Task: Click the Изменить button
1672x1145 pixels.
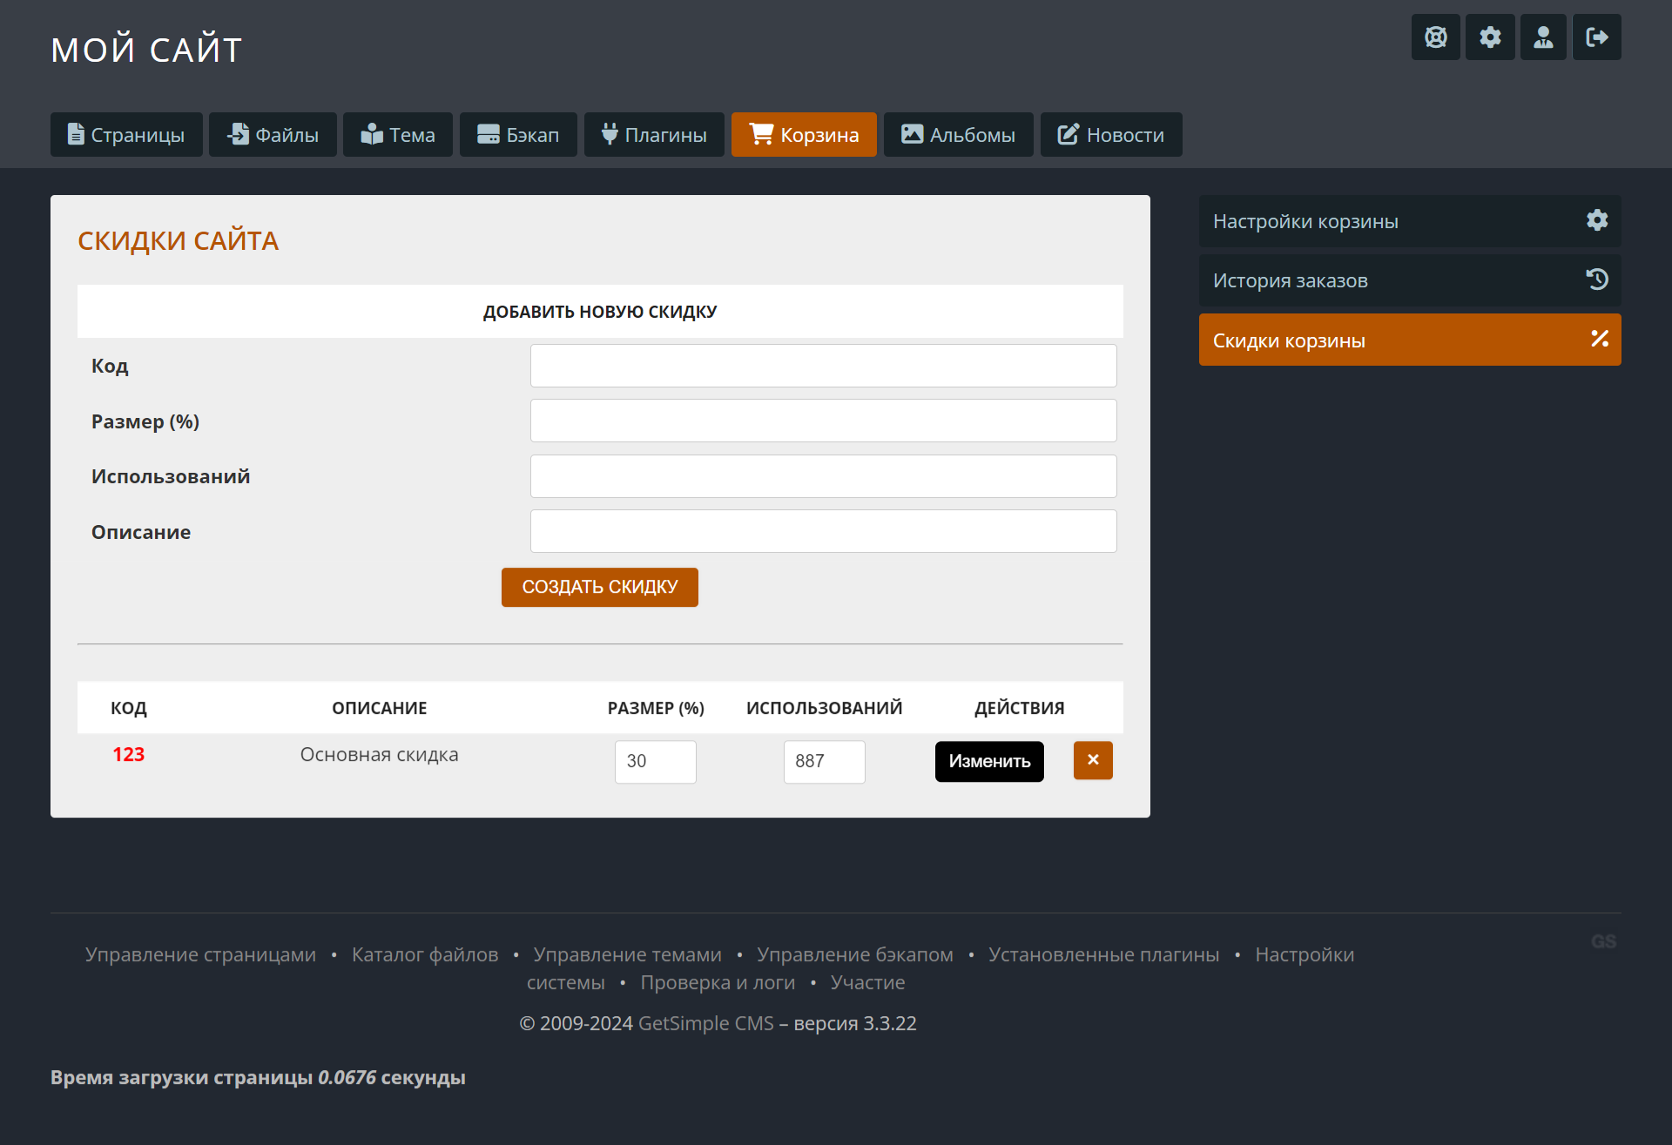Action: coord(989,761)
